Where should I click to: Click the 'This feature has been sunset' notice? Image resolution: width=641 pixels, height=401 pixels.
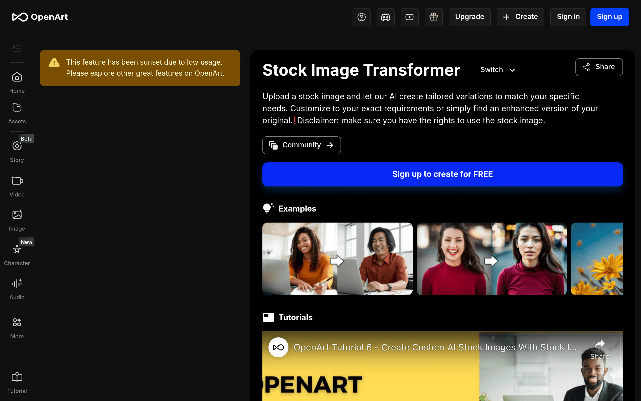point(140,68)
